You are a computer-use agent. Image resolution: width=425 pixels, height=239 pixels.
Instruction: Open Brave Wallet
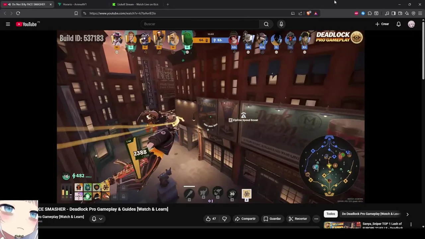coord(400,13)
